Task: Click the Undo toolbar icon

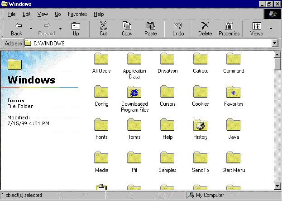Action: 178,29
